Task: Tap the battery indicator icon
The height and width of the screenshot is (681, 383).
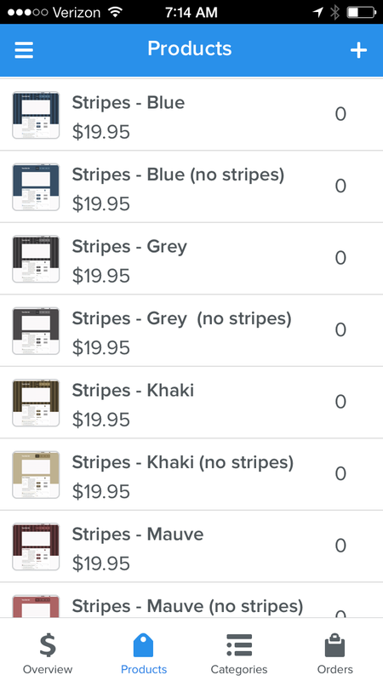Action: click(x=361, y=12)
